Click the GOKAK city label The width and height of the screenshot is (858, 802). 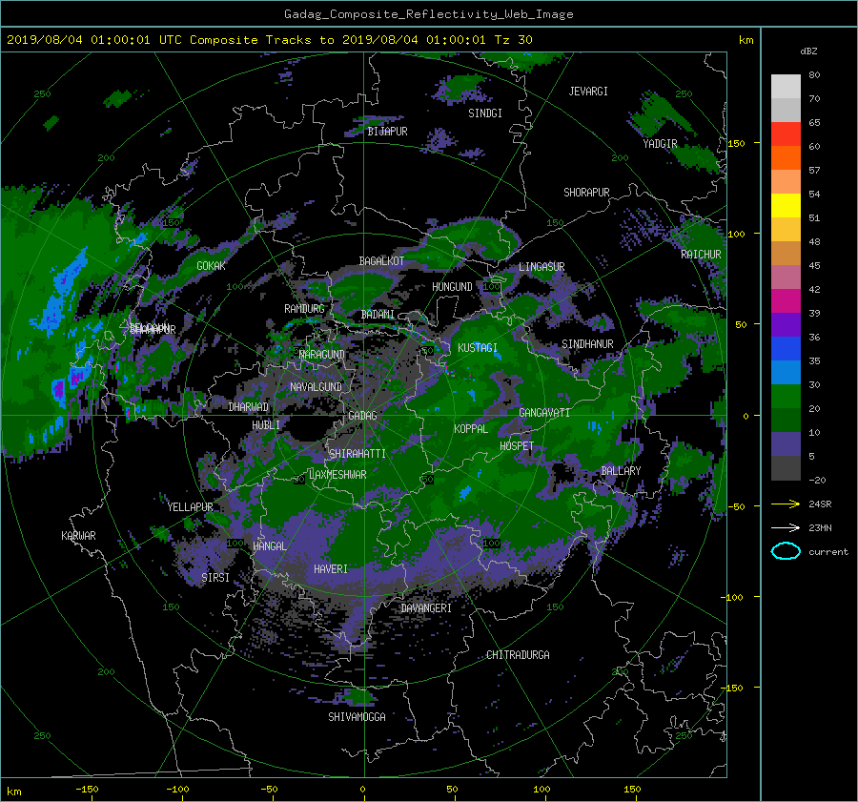pyautogui.click(x=212, y=265)
